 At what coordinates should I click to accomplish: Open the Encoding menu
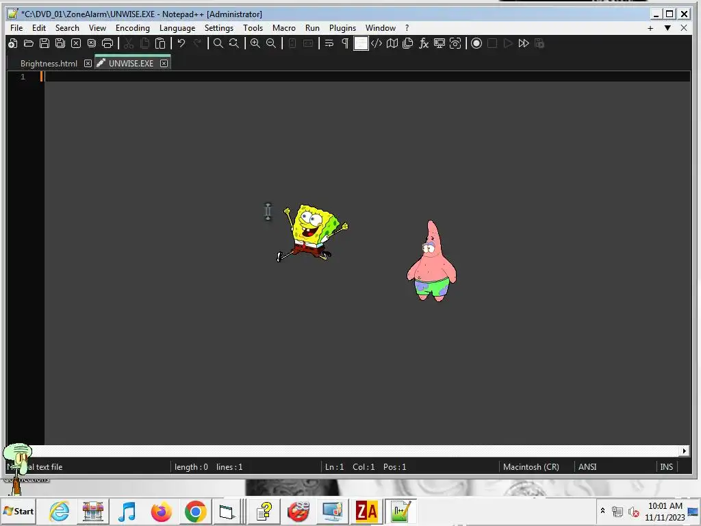pyautogui.click(x=132, y=27)
